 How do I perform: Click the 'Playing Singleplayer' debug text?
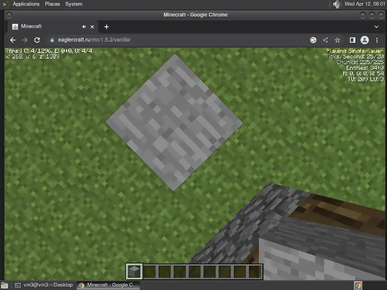(x=354, y=51)
